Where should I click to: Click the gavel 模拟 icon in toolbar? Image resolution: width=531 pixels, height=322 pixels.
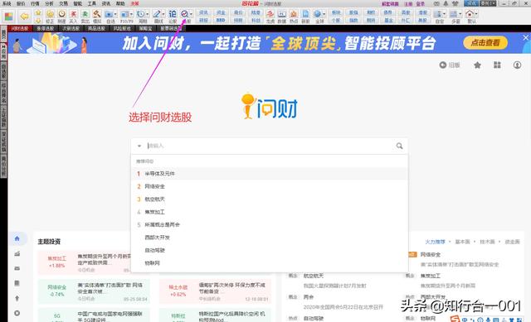[x=97, y=14]
